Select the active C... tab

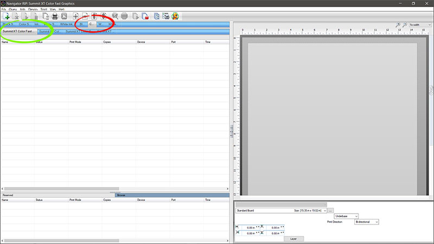(92, 24)
